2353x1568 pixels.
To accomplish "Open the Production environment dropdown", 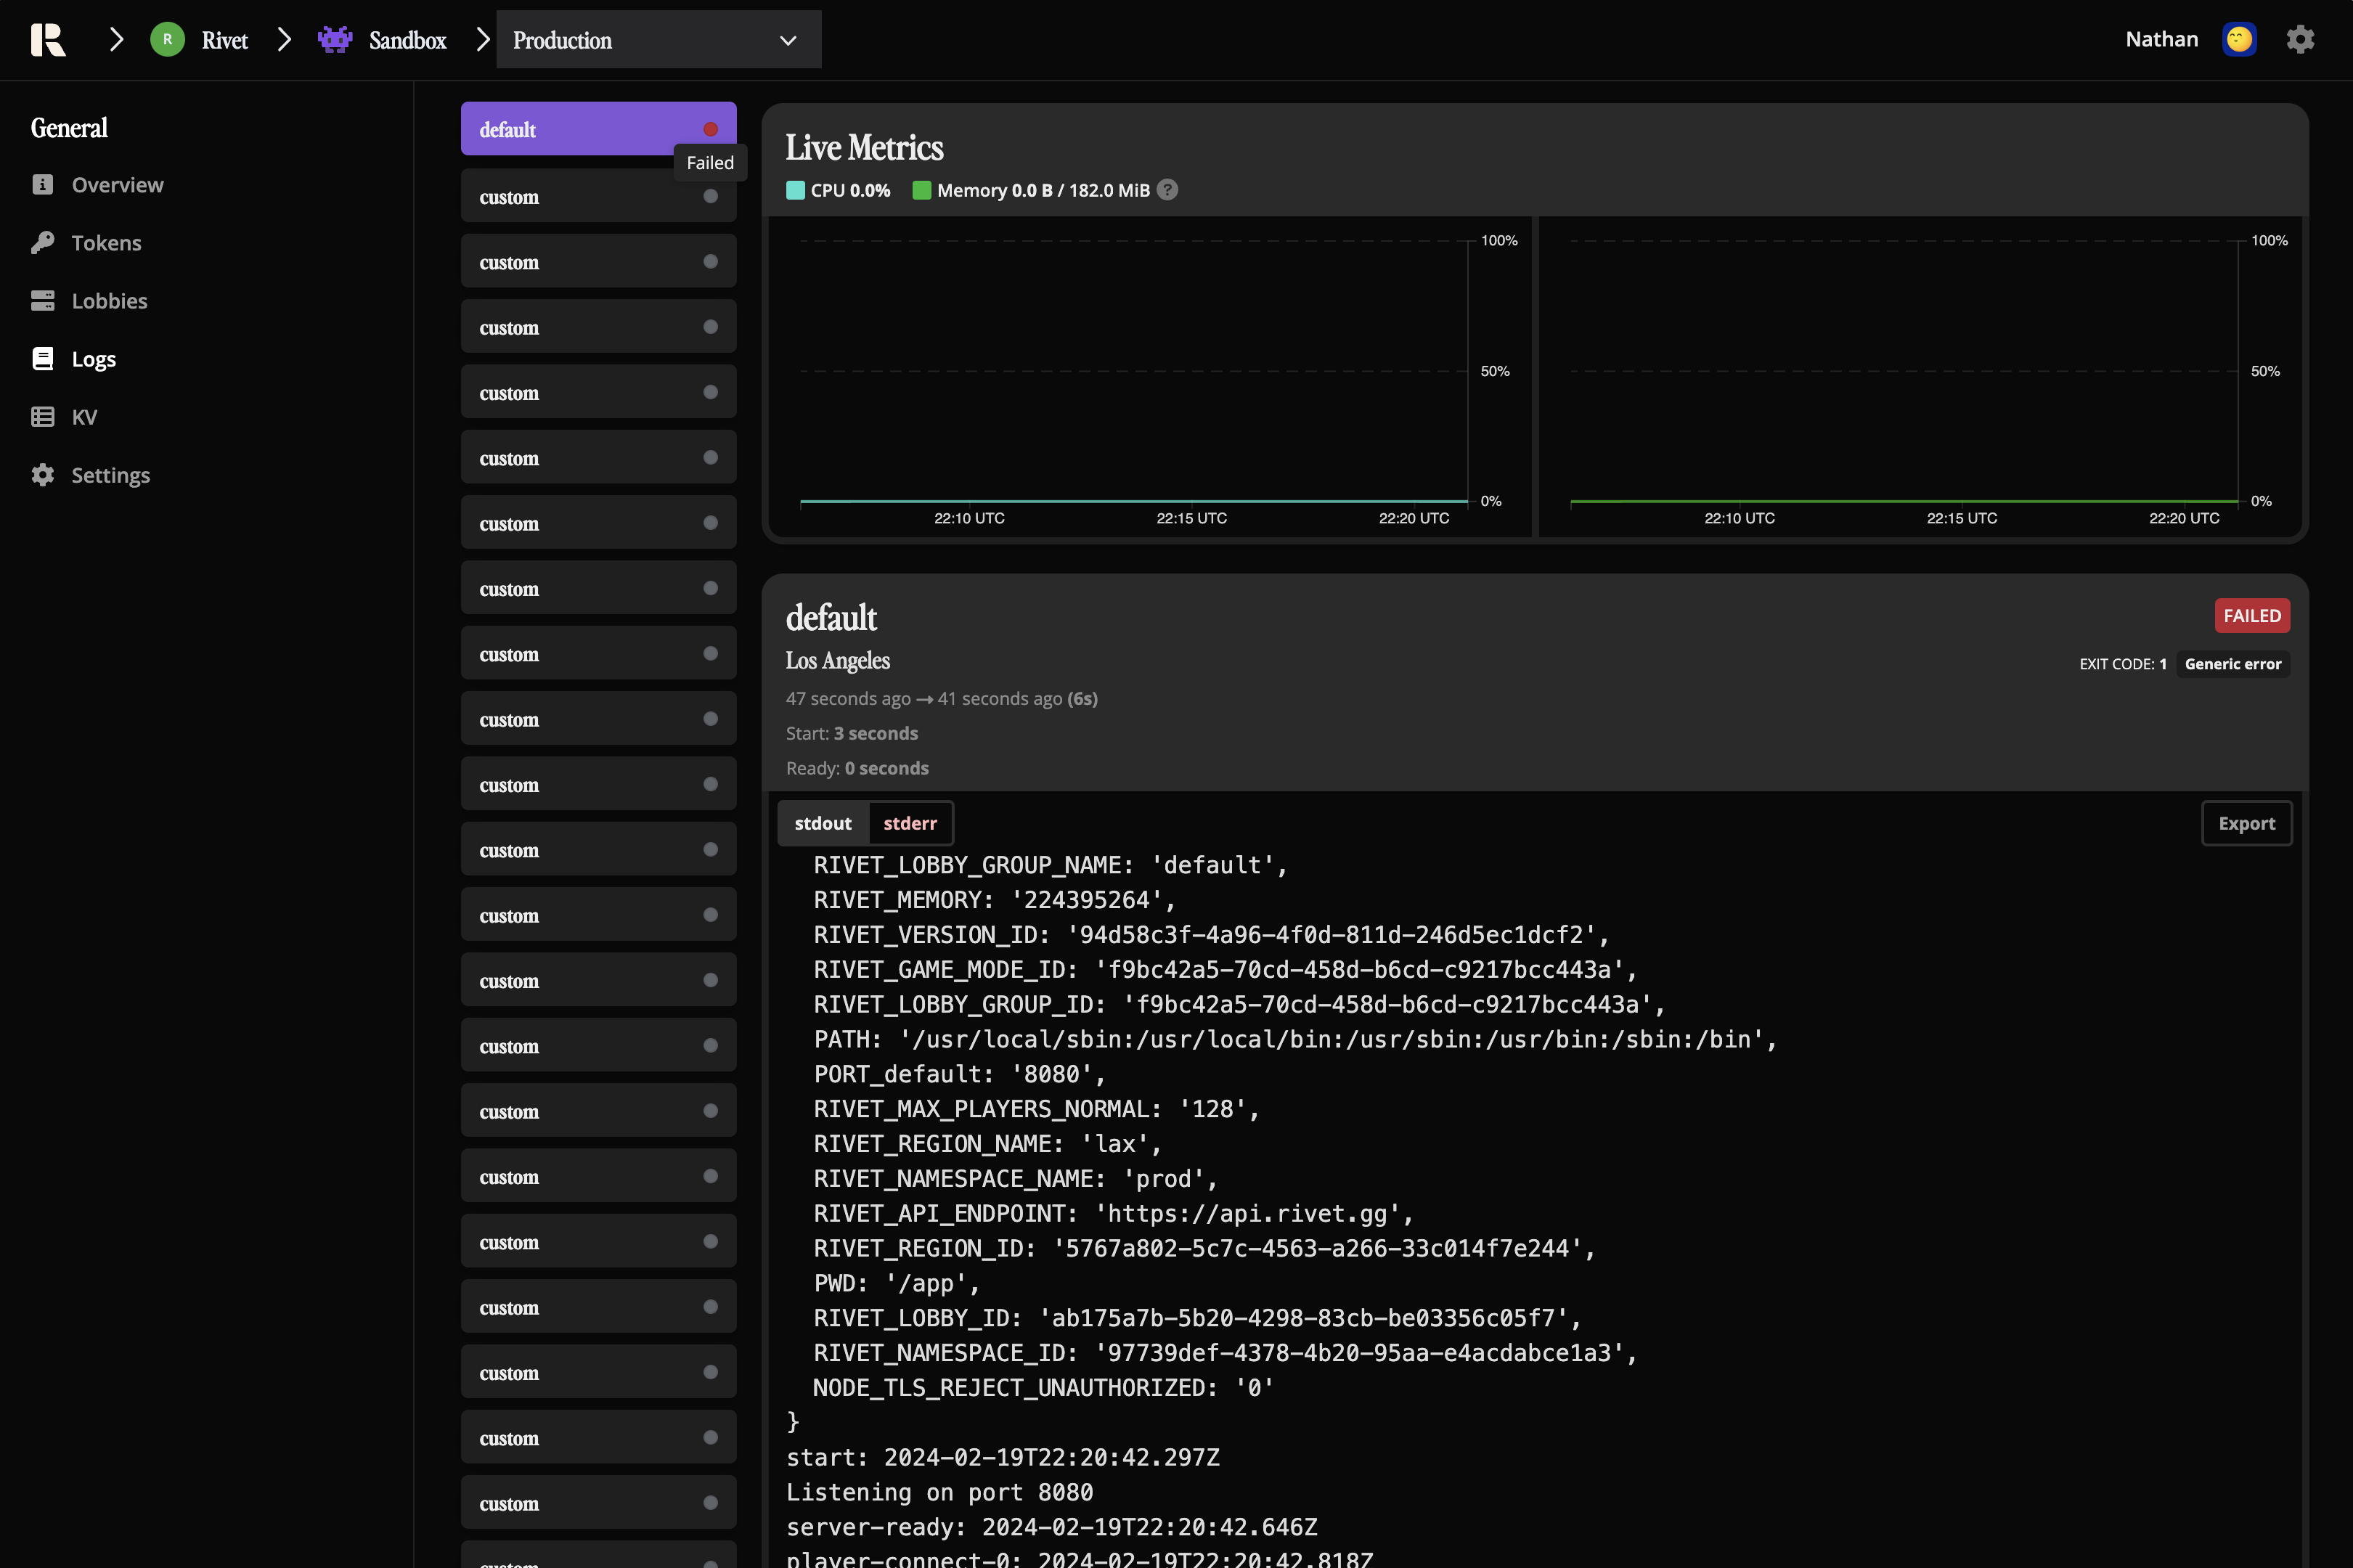I will 658,40.
